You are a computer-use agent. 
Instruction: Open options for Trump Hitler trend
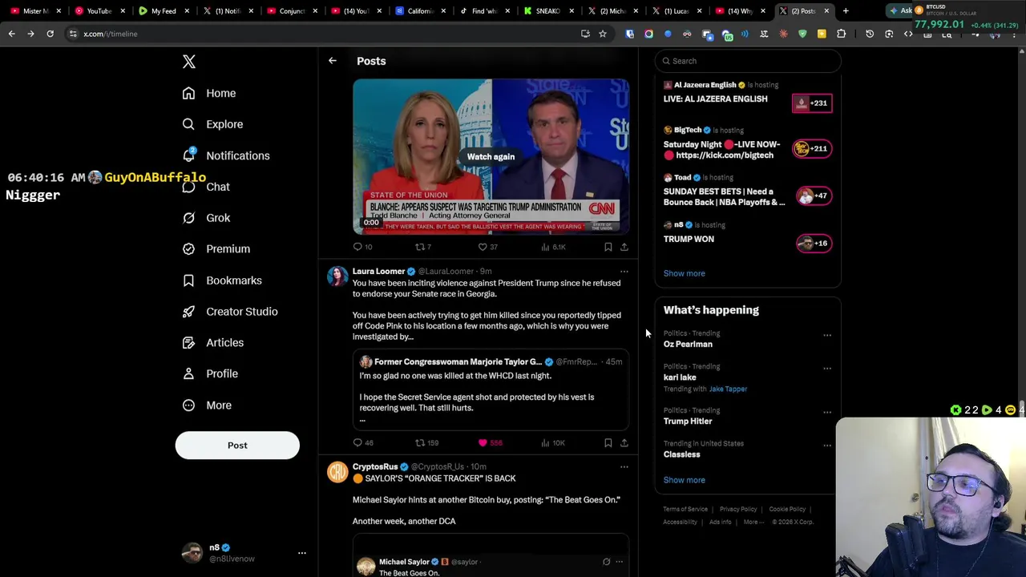pos(827,413)
